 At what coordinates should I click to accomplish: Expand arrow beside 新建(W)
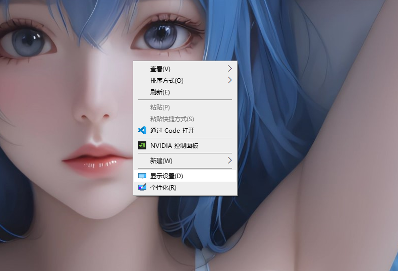coord(230,160)
